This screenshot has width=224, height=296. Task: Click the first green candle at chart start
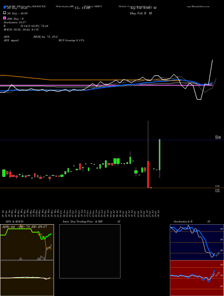(4, 173)
